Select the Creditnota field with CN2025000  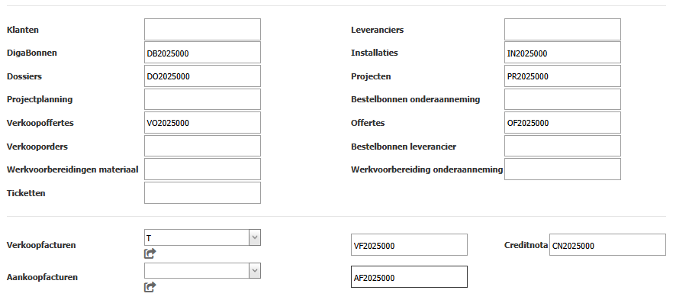607,245
